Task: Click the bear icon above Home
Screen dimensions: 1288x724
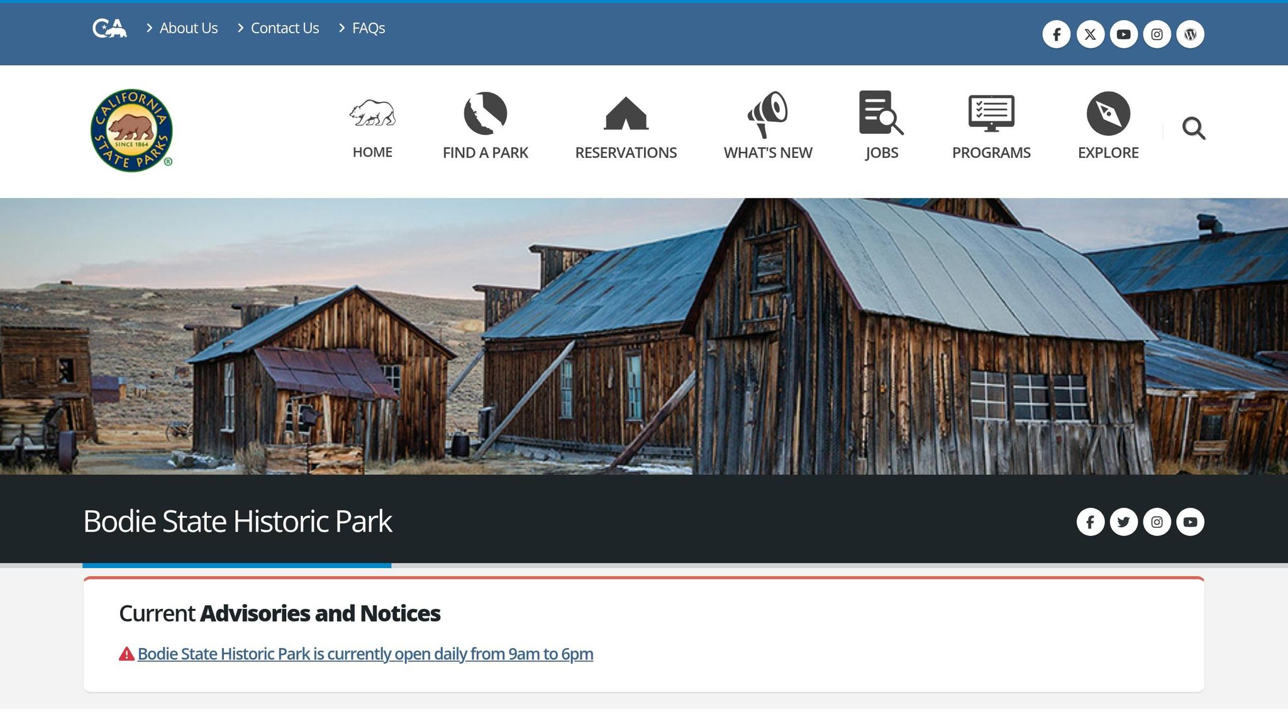Action: [x=372, y=113]
